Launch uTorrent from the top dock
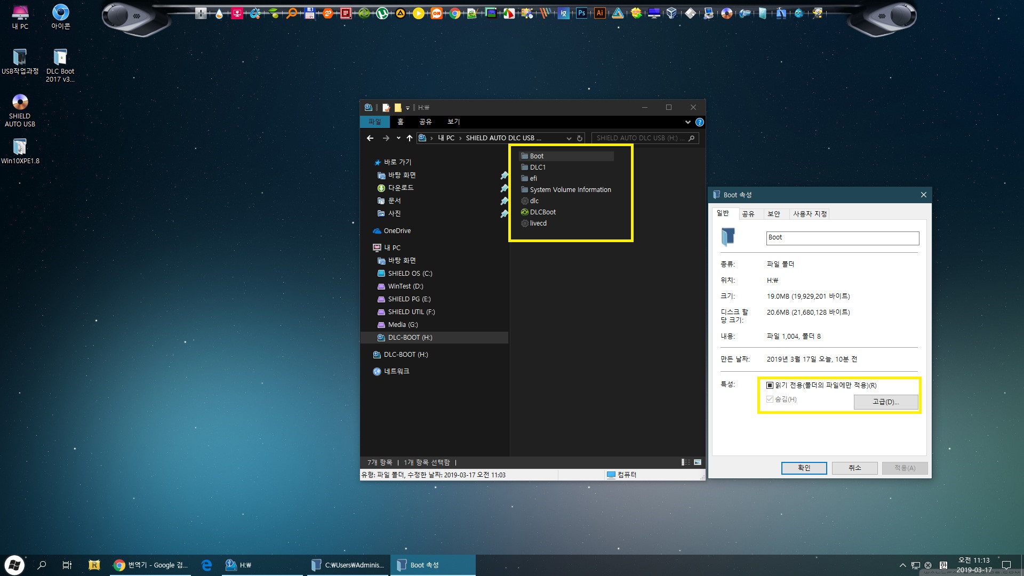The image size is (1024, 576). [x=382, y=13]
